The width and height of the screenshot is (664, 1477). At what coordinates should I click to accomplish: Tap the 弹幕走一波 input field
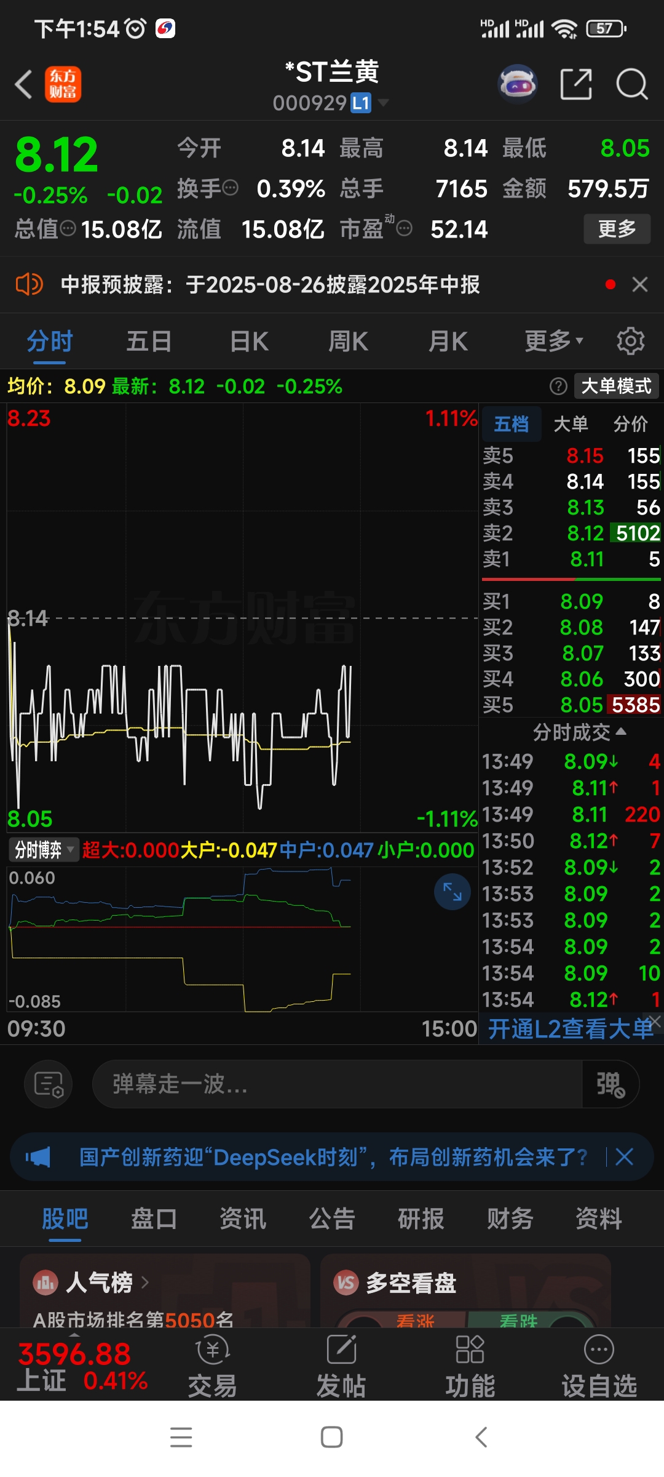(x=337, y=1084)
